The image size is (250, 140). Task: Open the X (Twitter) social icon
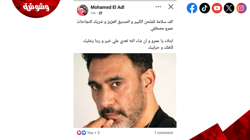point(229,8)
